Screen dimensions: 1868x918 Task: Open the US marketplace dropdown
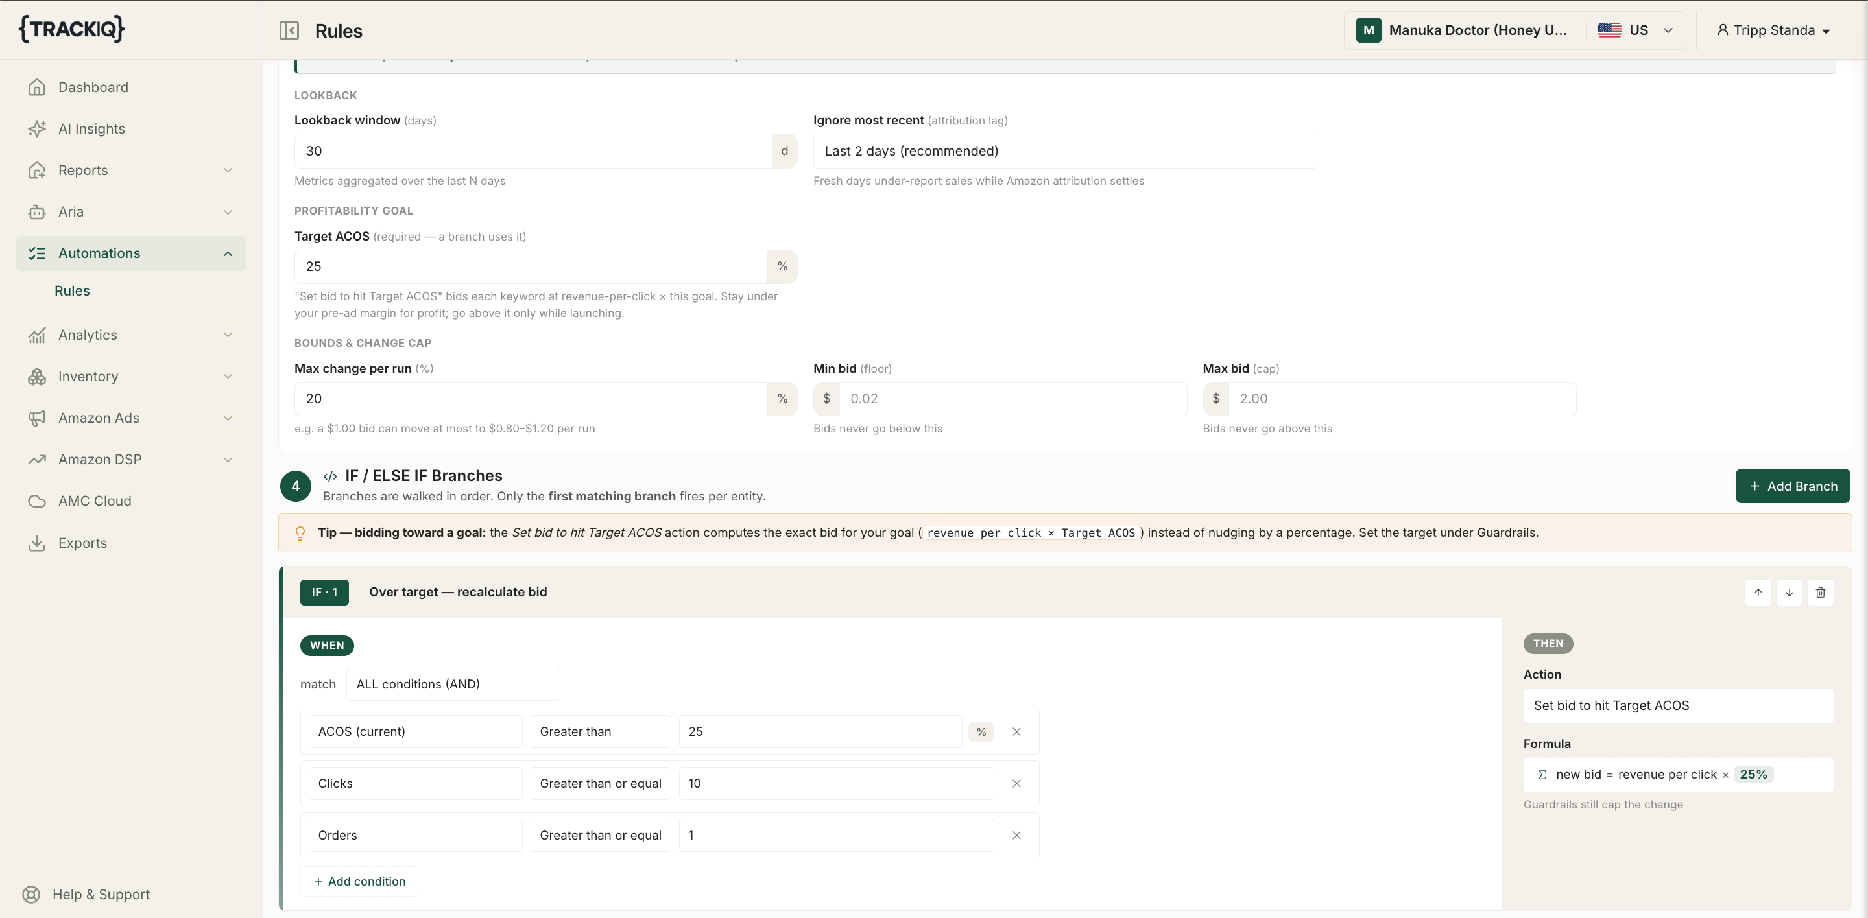(x=1636, y=30)
